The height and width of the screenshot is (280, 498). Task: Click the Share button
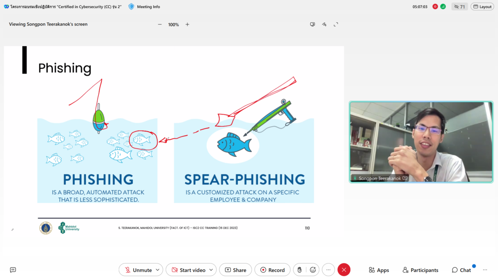[235, 270]
